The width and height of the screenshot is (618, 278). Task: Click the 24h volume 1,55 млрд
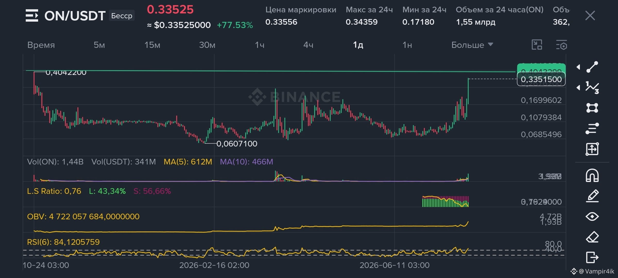[x=476, y=22]
